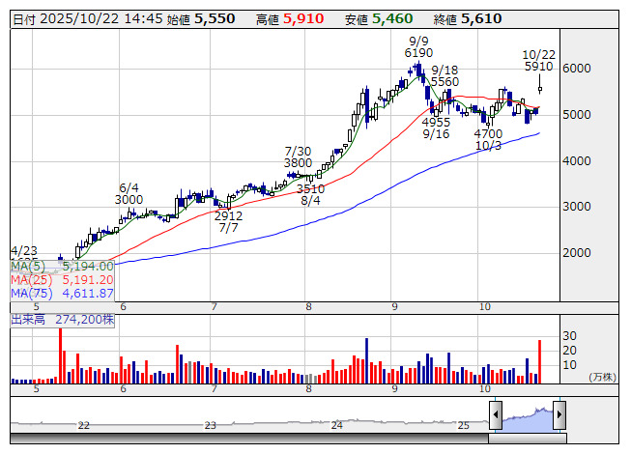Click the right range handle arrow
Viewport: 631px width, 454px height.
[x=559, y=414]
